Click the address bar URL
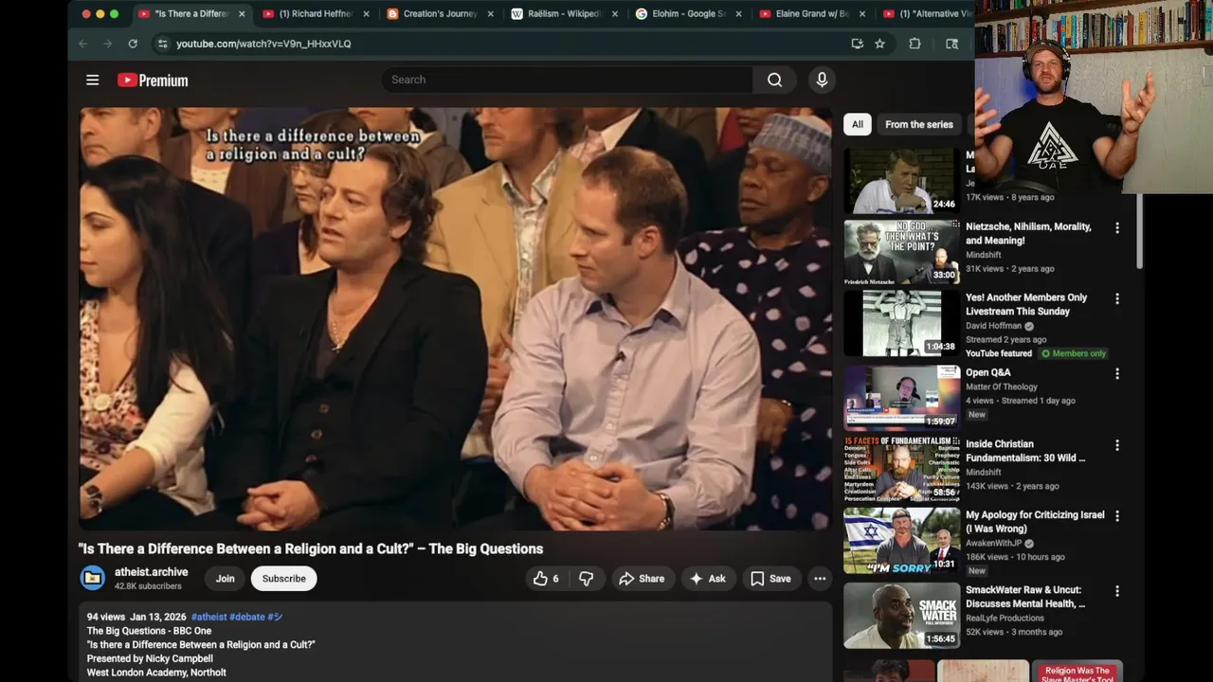 263,44
